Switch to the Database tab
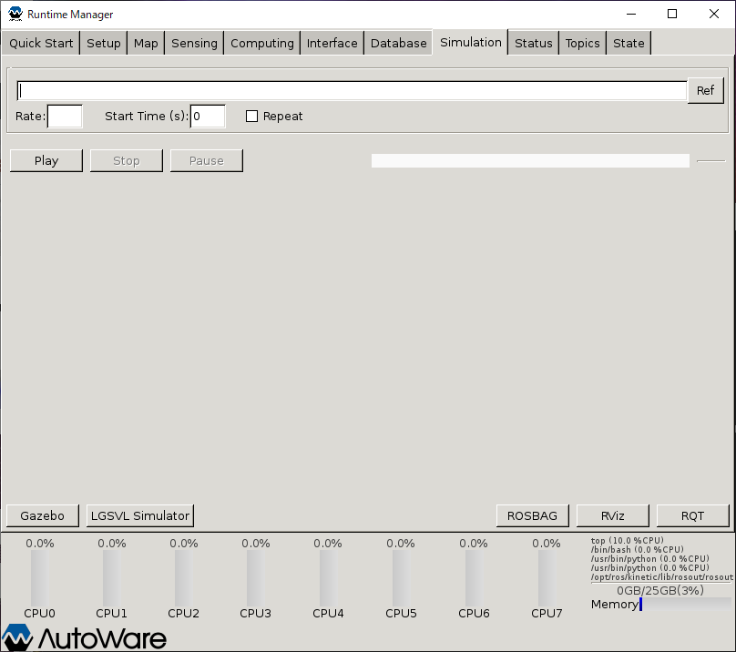This screenshot has width=736, height=652. [x=398, y=43]
